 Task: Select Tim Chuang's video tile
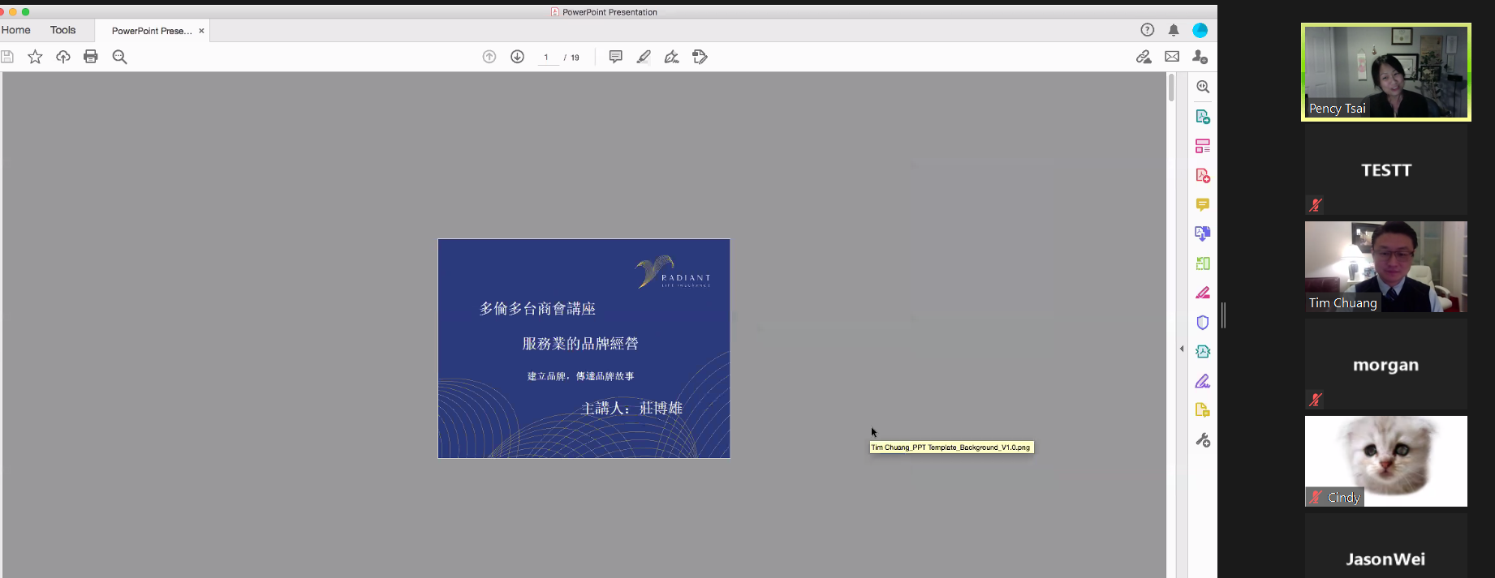coord(1386,267)
